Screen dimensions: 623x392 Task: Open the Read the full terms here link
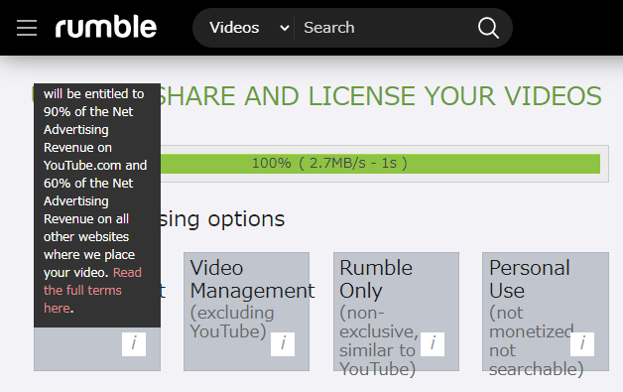pos(92,290)
